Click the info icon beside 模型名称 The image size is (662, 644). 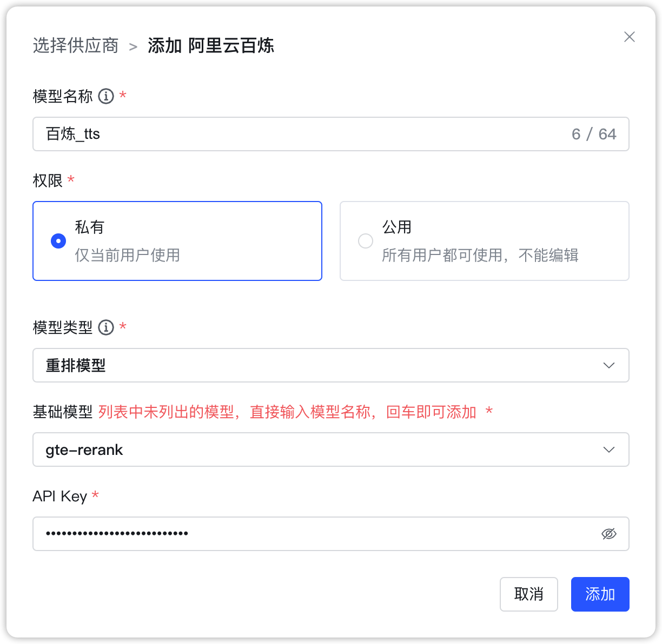105,97
